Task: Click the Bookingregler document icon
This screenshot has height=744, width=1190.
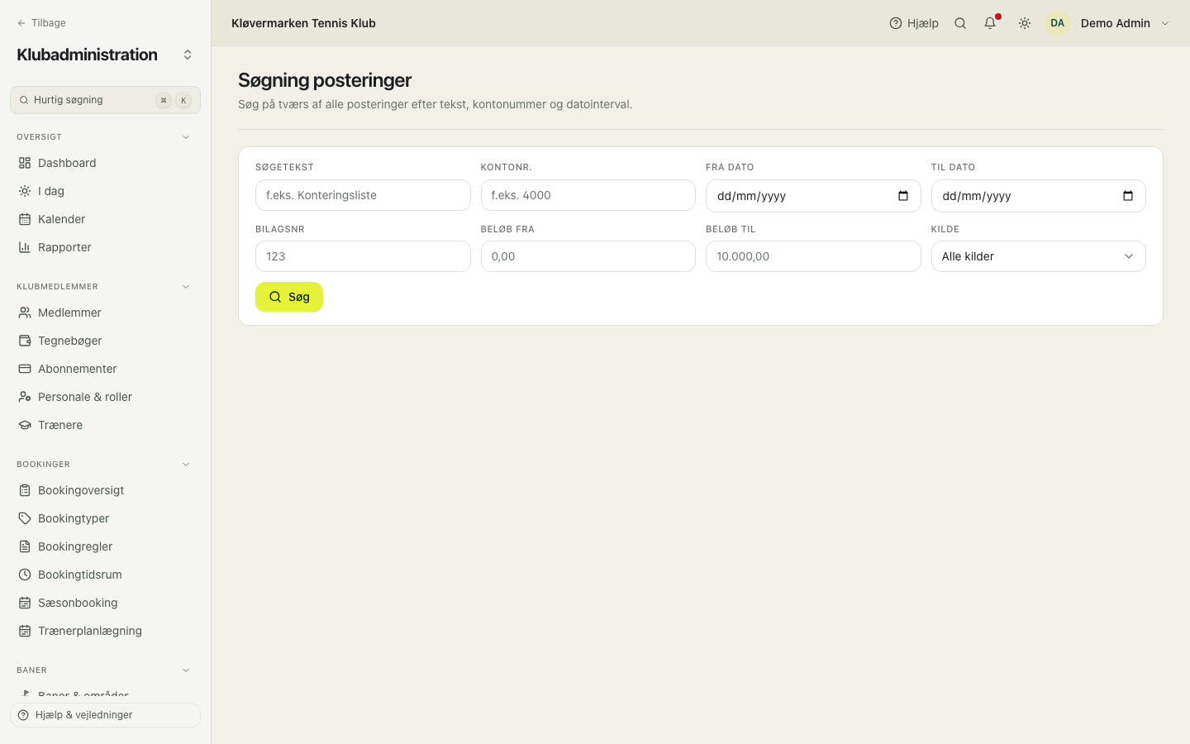Action: click(x=25, y=546)
